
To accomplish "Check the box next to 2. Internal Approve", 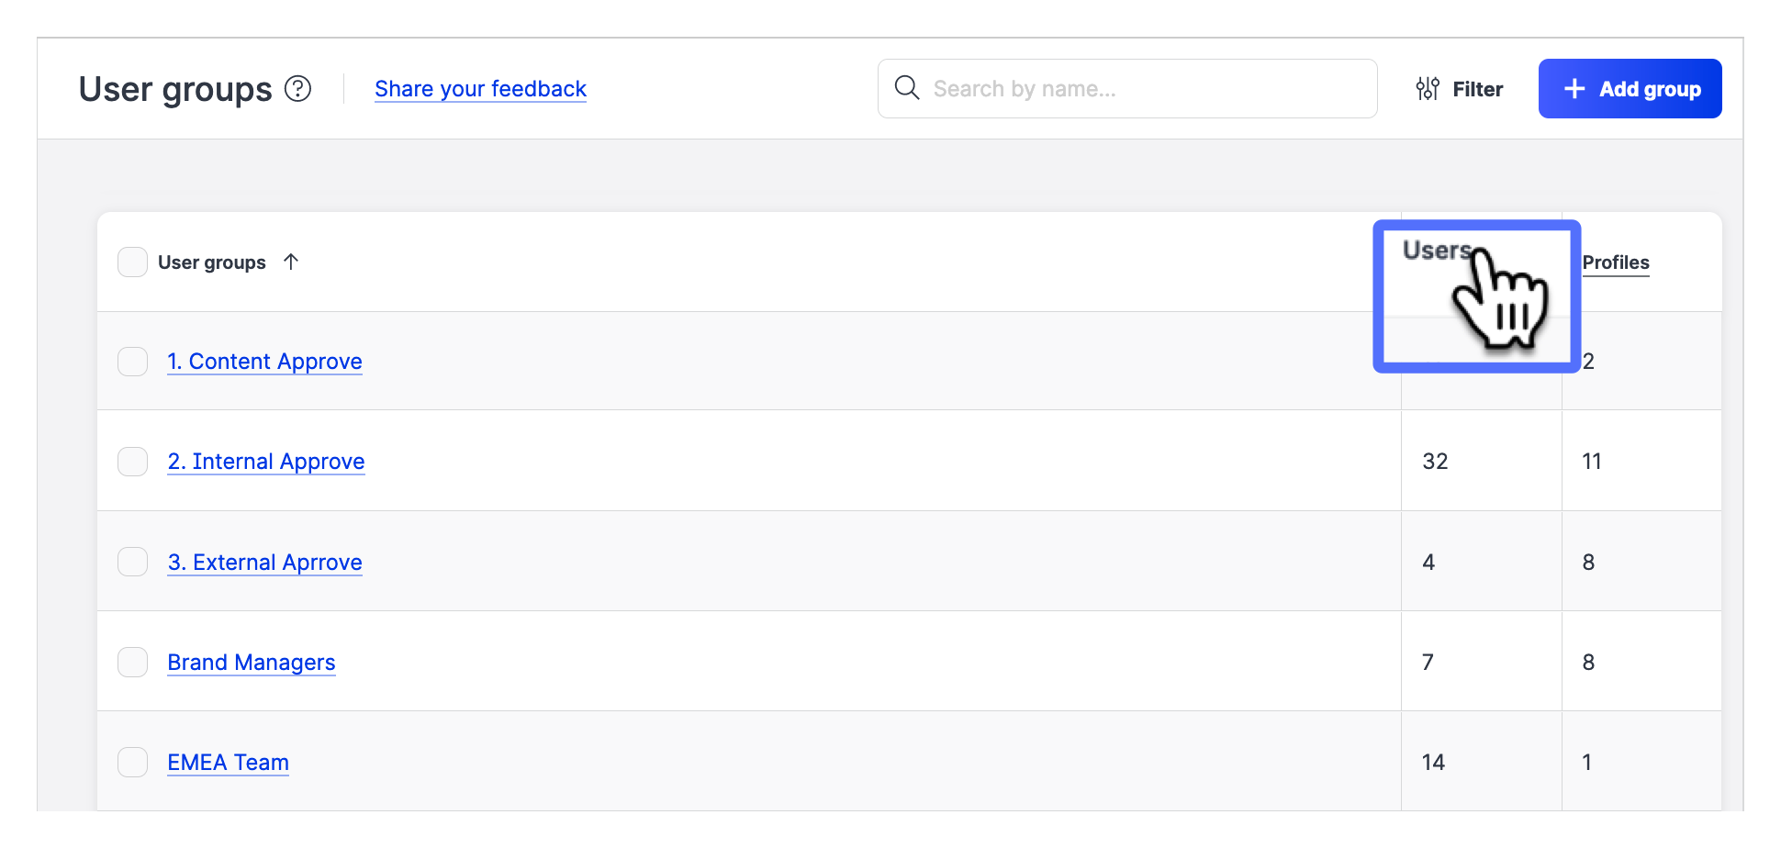I will click(132, 461).
